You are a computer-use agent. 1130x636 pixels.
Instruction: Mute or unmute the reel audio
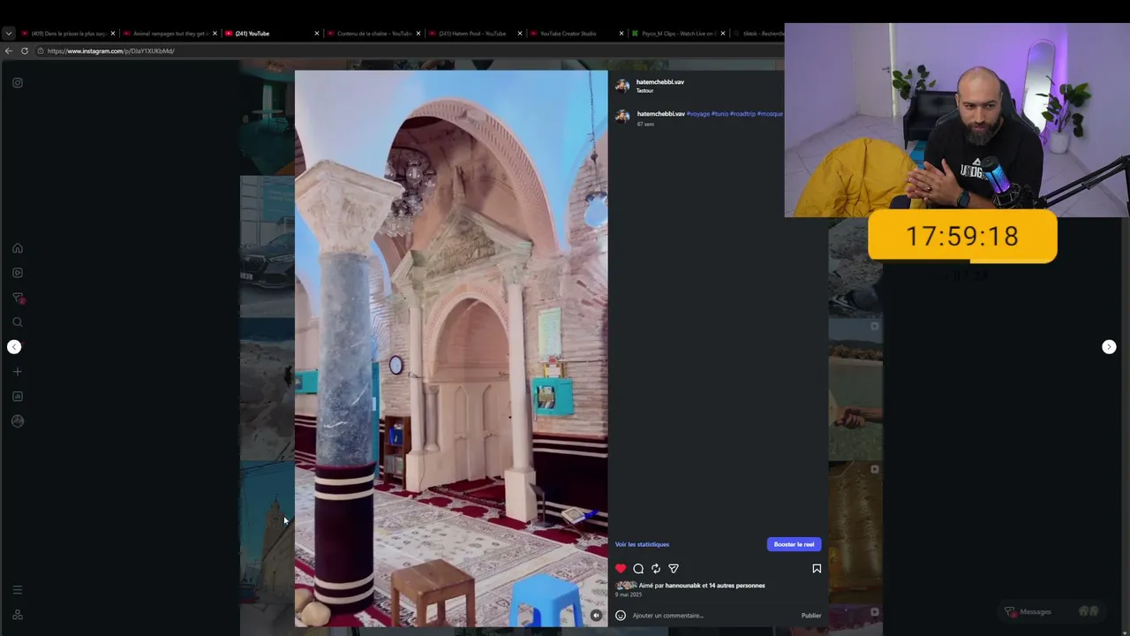[596, 616]
